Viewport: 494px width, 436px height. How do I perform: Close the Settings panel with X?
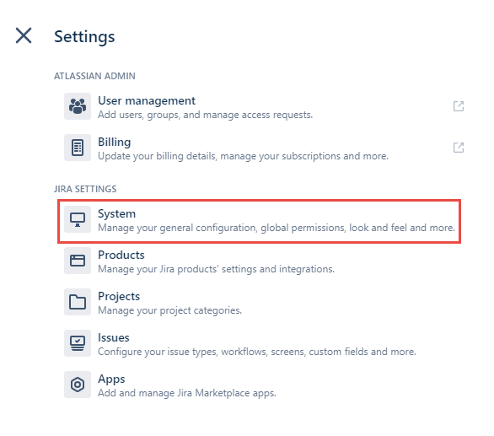tap(24, 35)
